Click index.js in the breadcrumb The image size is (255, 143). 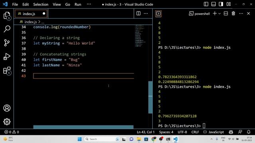point(31,22)
